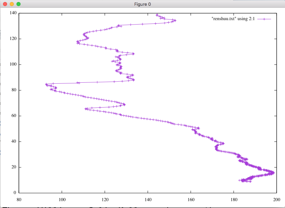Click the y-axis tick label 100
This screenshot has width=285, height=208.
coord(13,65)
